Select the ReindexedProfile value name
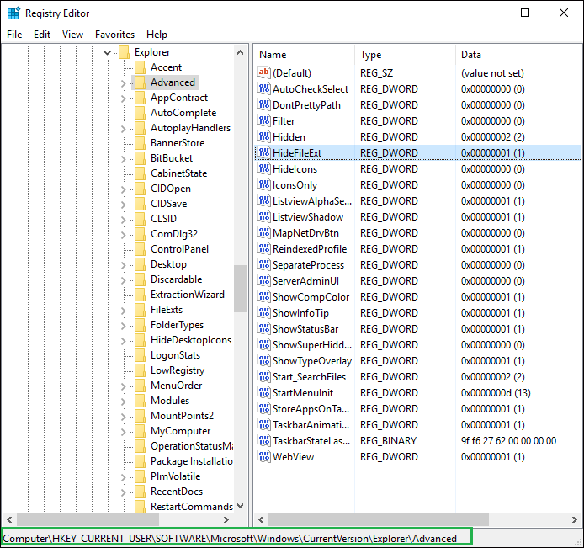The image size is (584, 548). [x=310, y=249]
